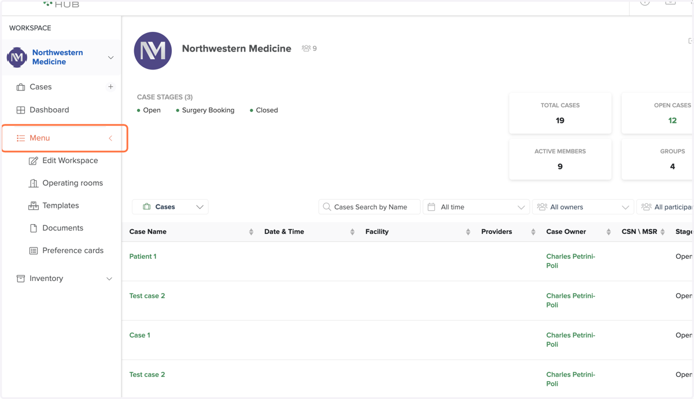Click the calendar icon in All time filter

coord(431,207)
